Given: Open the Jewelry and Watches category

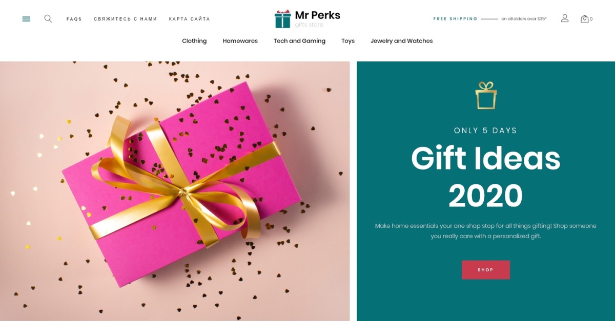Looking at the screenshot, I should point(402,41).
